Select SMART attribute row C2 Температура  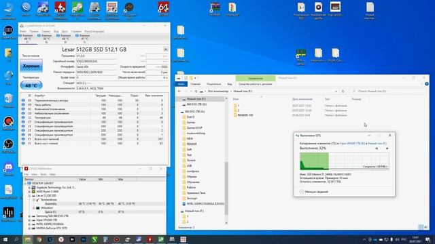point(94,117)
